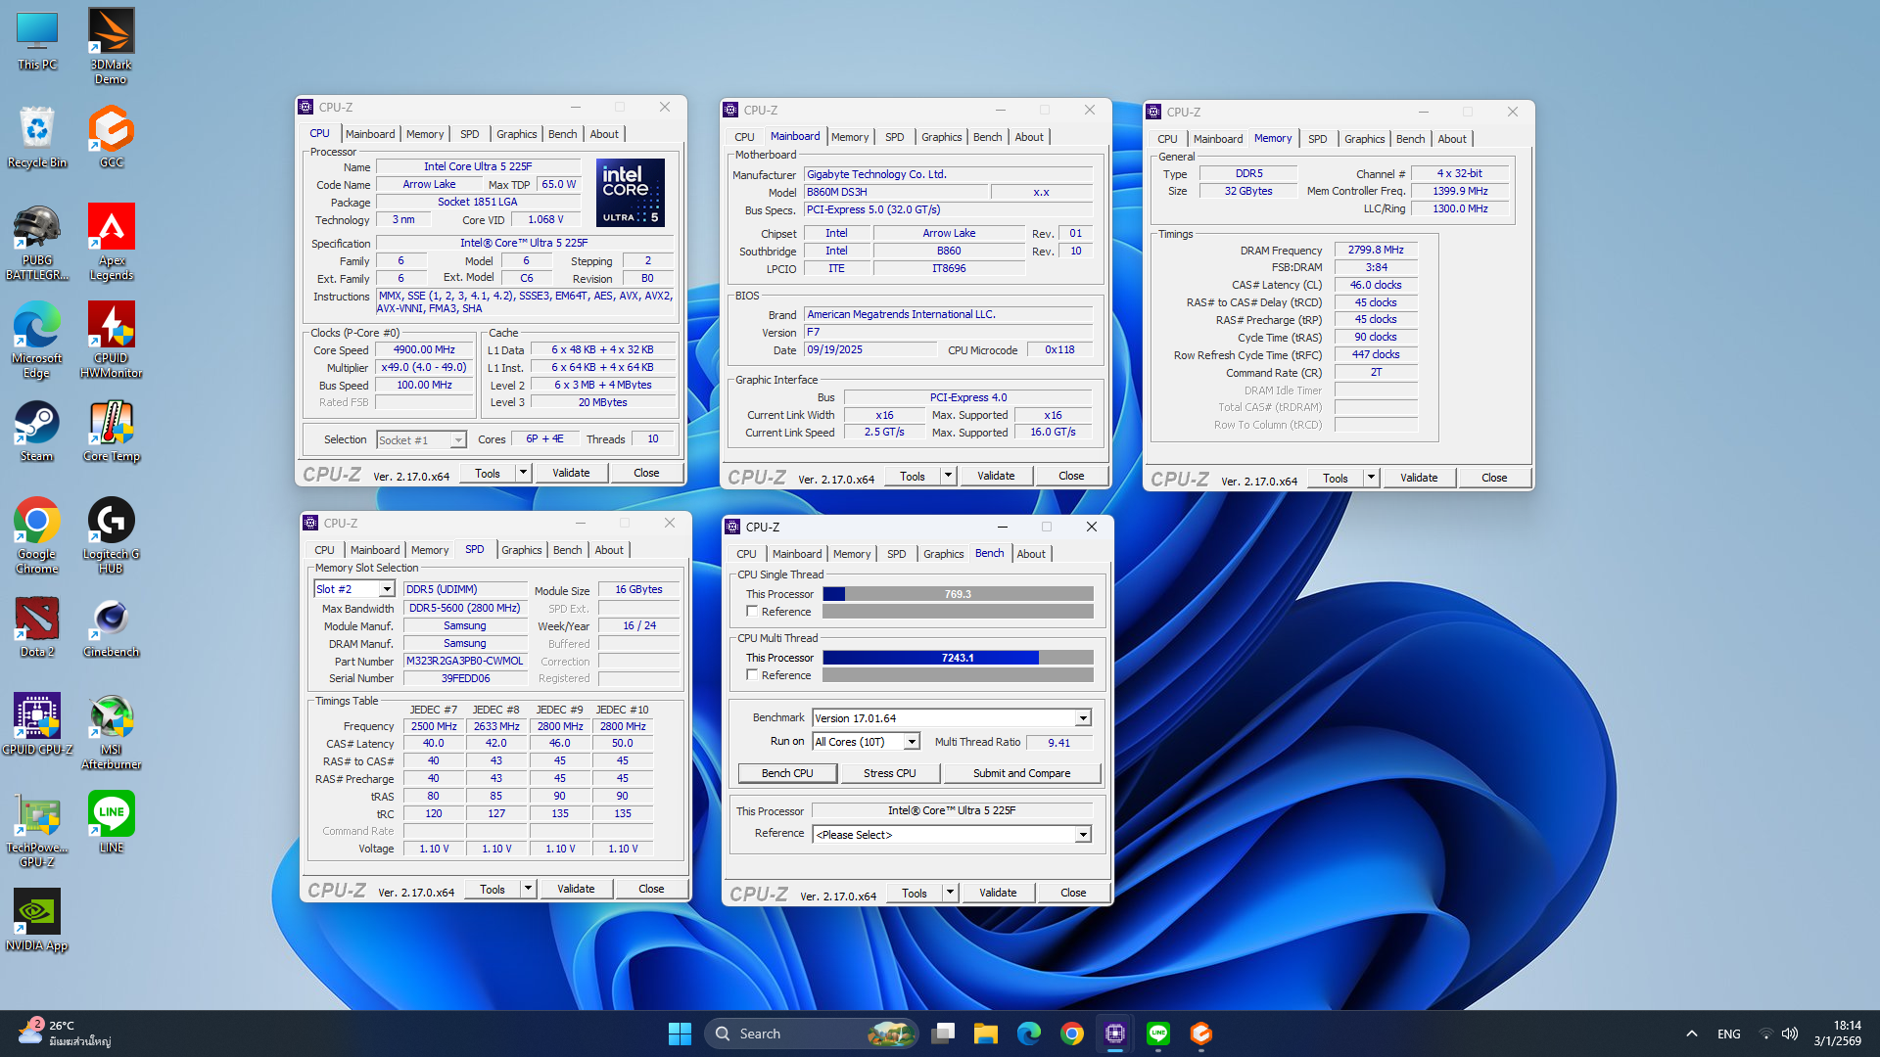Open the Reference processor Please Select dropdown
Image resolution: width=1880 pixels, height=1057 pixels.
(1083, 835)
